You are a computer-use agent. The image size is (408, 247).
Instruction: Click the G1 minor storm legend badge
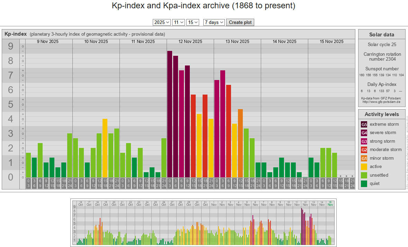click(364, 158)
